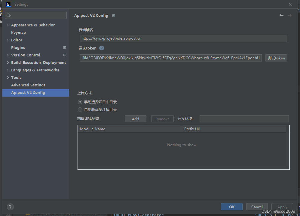Viewport: 300px width, 216px height.
Task: Click Cancel to discard changes
Action: [257, 207]
